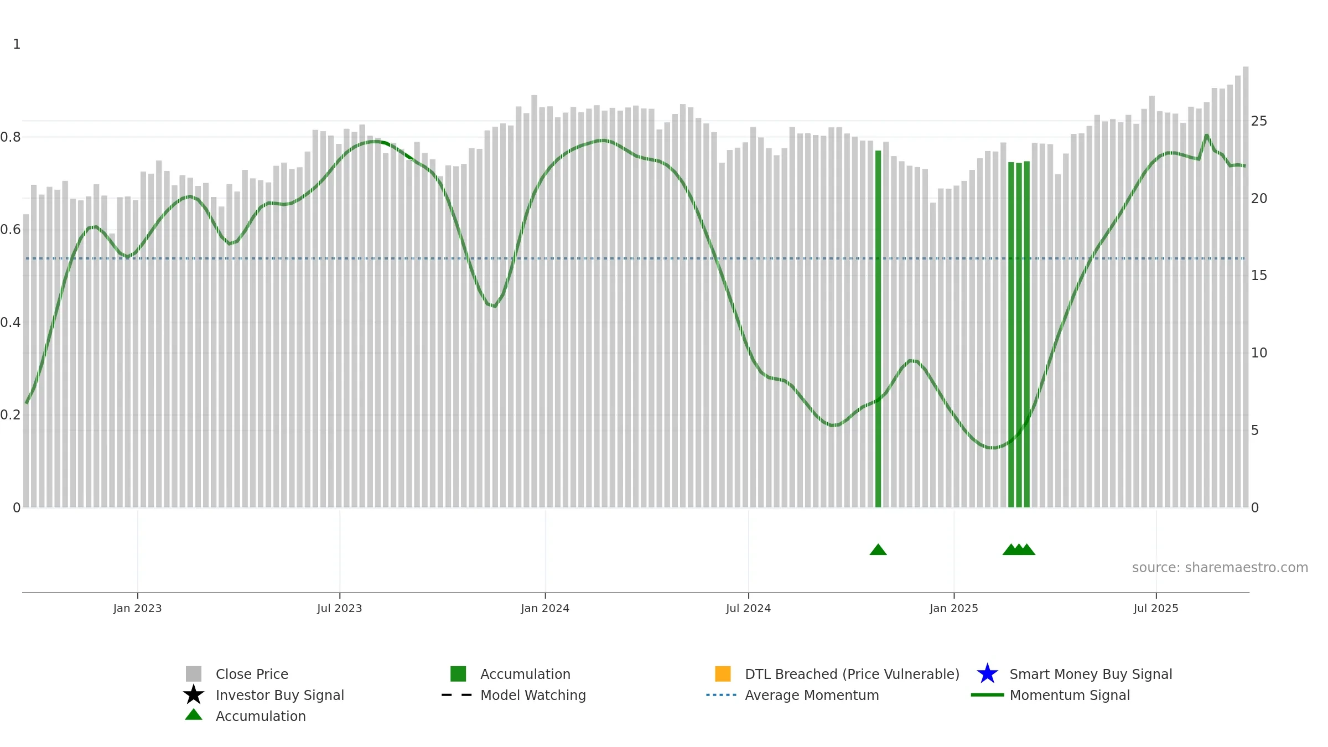The image size is (1328, 747).
Task: Click the Jan 2024 axis label
Action: tap(545, 609)
